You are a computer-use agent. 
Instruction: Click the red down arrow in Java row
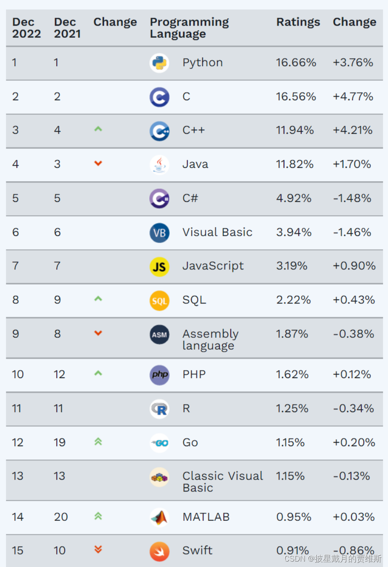tap(98, 163)
